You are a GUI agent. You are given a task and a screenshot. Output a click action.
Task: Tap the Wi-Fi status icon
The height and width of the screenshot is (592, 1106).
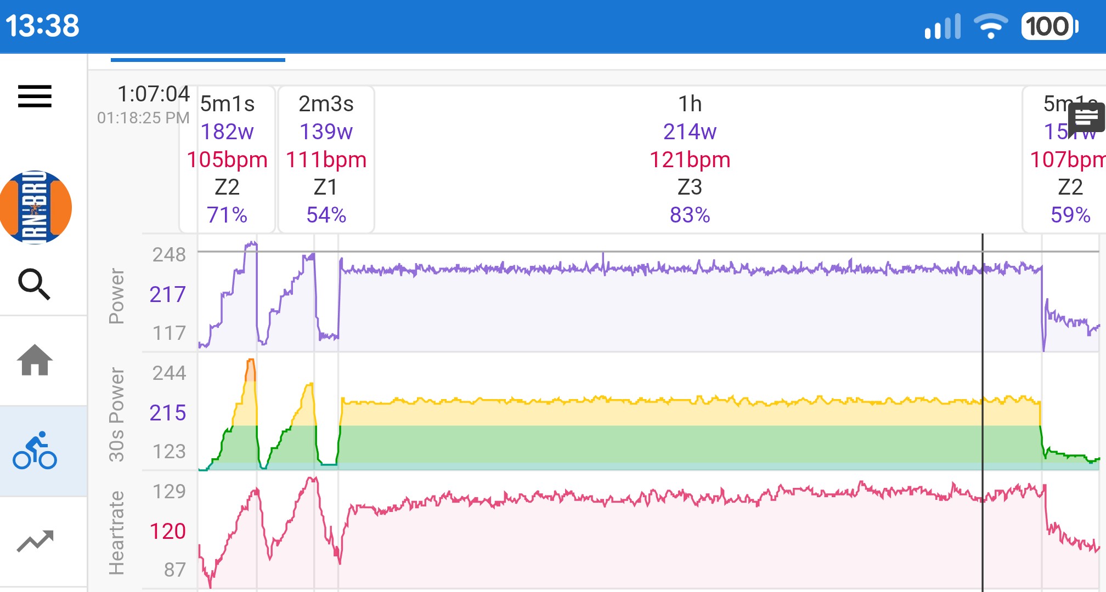990,26
